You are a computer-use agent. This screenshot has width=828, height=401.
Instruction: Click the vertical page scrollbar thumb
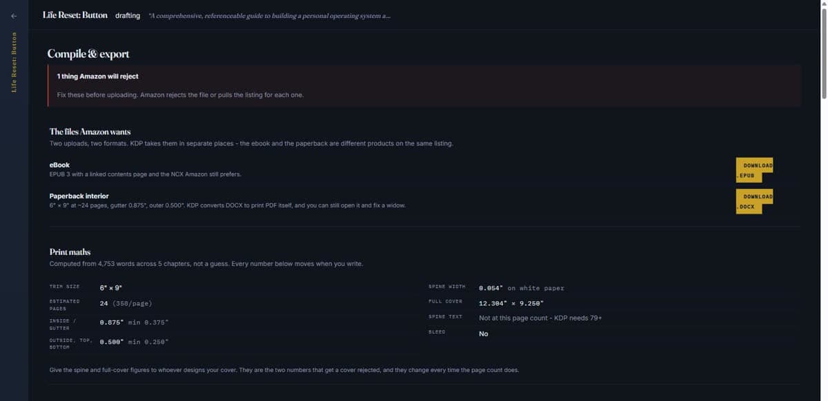pos(824,51)
